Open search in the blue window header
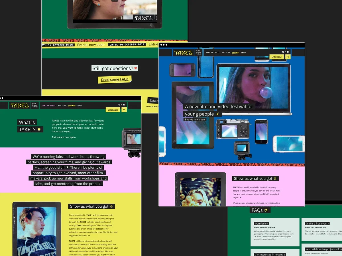This screenshot has height=256, width=342. pyautogui.click(x=288, y=57)
